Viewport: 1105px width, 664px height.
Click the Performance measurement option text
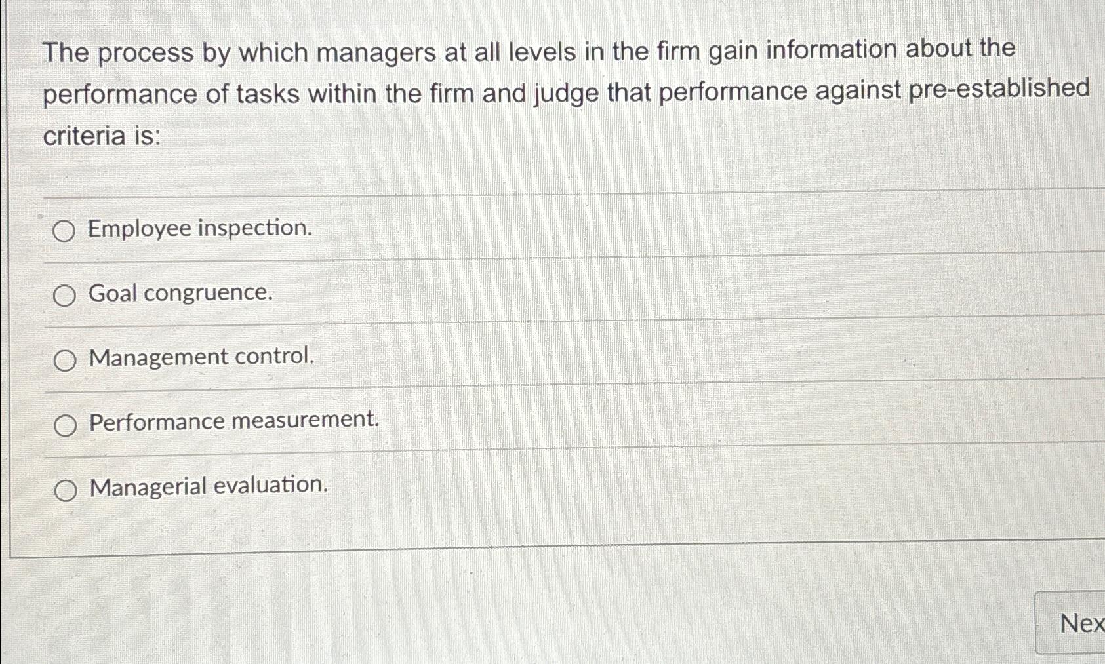tap(234, 421)
